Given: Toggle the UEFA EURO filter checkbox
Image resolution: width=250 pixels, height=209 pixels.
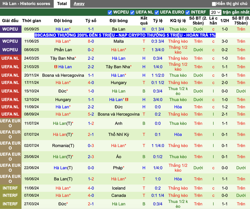Looking at the screenshot, I should coord(157,12).
